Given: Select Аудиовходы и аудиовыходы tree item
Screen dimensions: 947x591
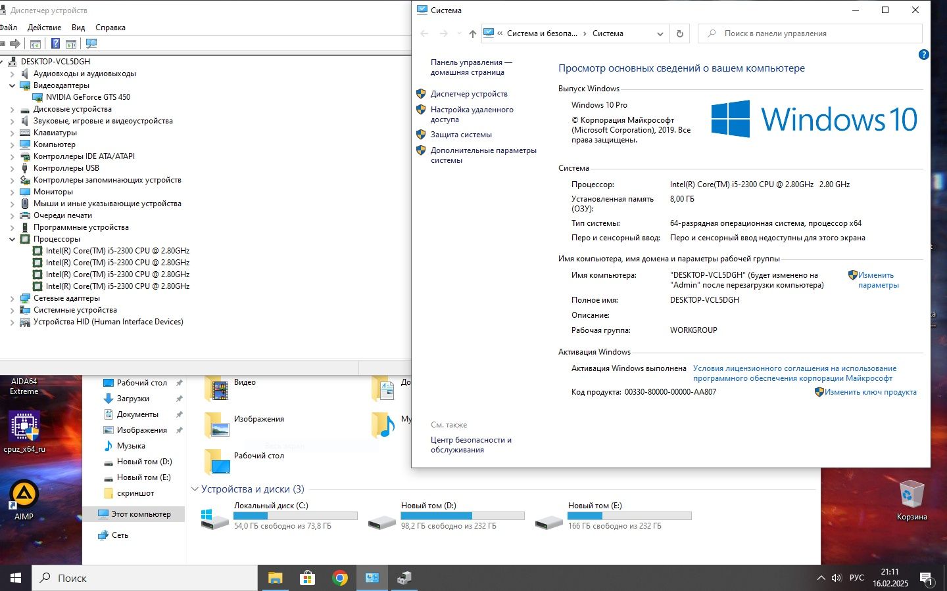Looking at the screenshot, I should click(x=85, y=74).
